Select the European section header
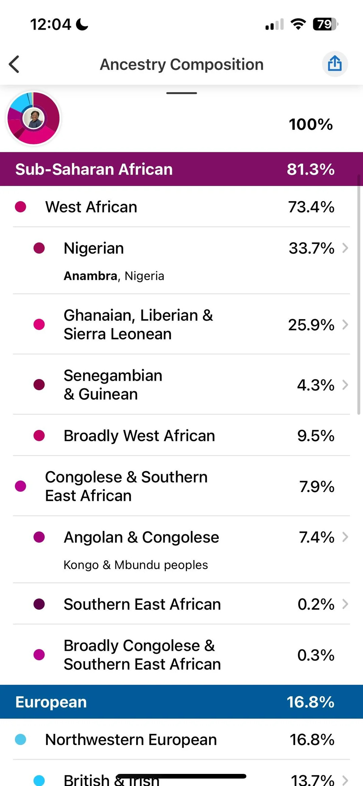Image resolution: width=363 pixels, height=786 pixels. 182,702
